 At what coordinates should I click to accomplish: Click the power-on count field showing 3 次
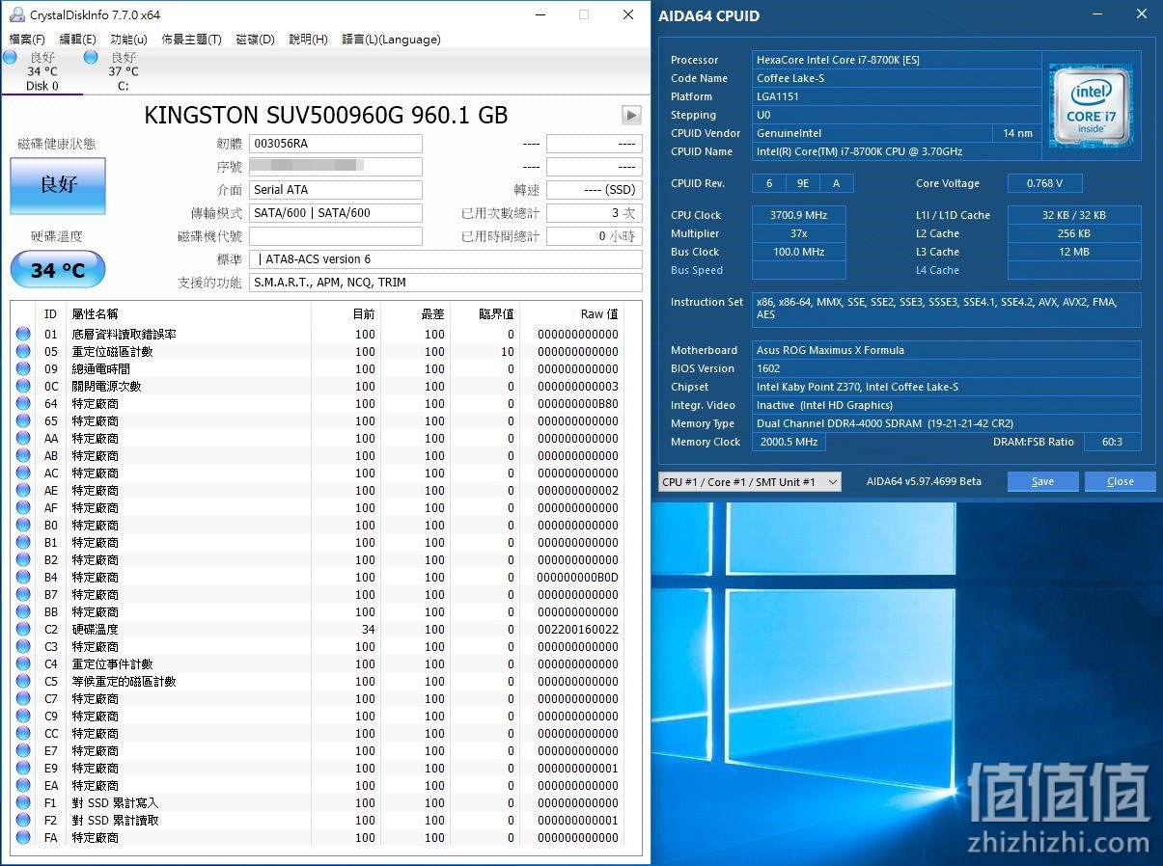[x=595, y=213]
